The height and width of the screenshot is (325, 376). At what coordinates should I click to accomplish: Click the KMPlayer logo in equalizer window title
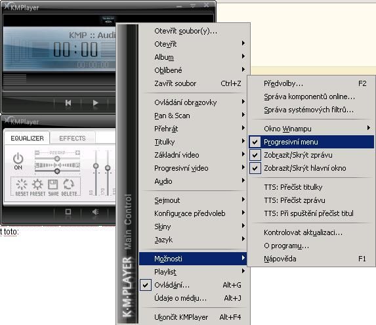click(21, 121)
